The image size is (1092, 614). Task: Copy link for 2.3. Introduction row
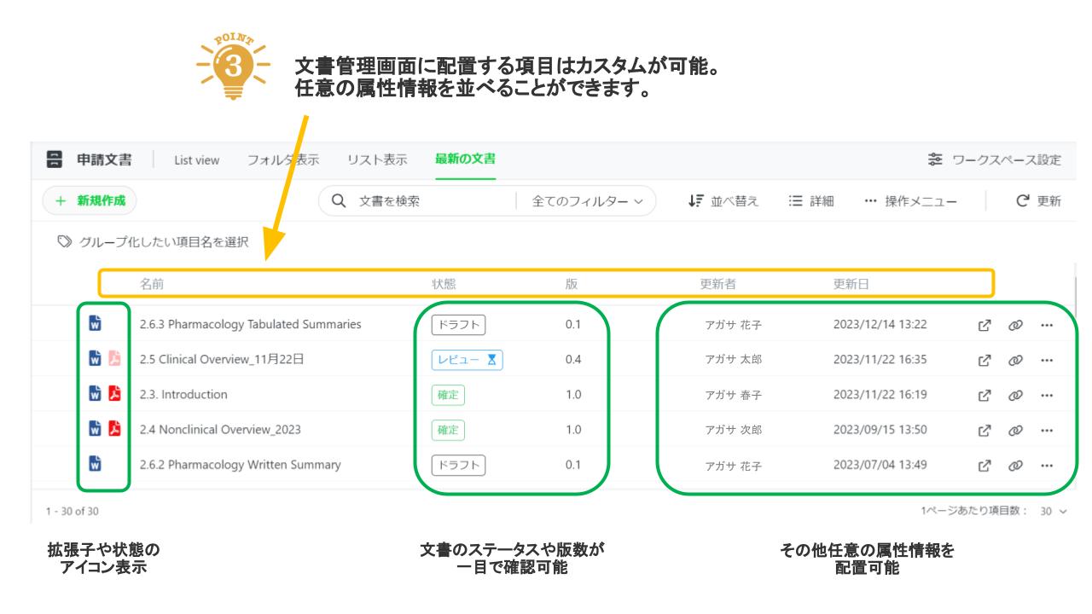point(1017,395)
